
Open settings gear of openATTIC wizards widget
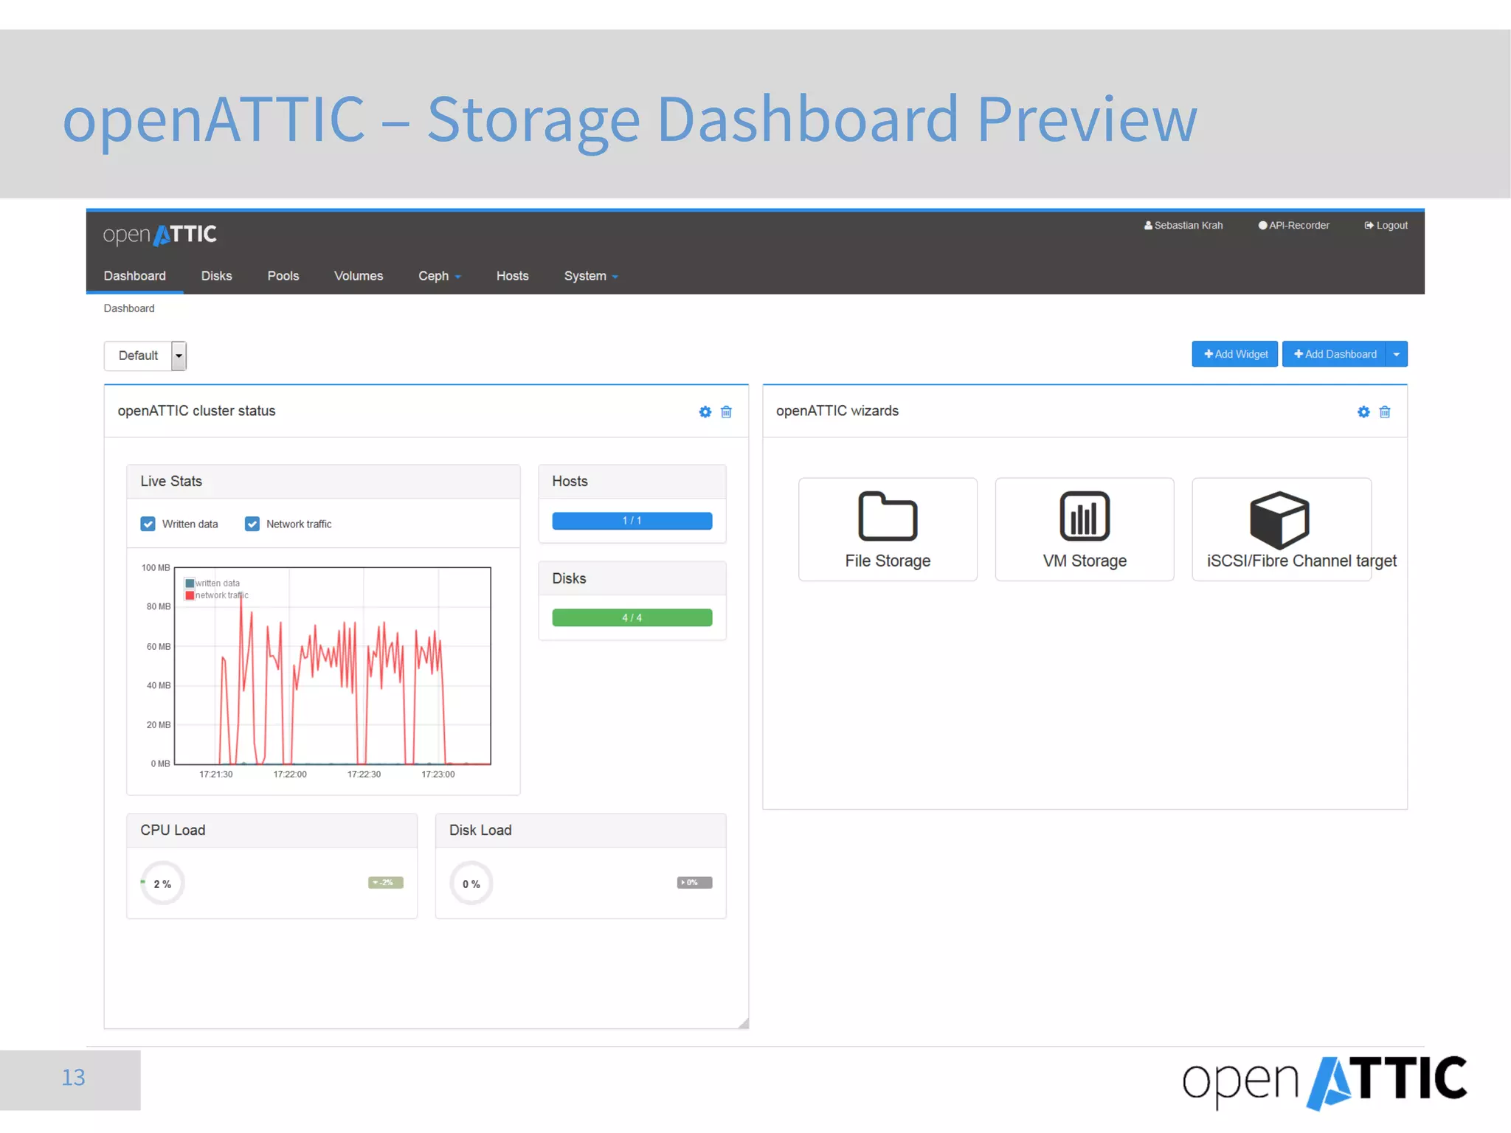pyautogui.click(x=1363, y=412)
